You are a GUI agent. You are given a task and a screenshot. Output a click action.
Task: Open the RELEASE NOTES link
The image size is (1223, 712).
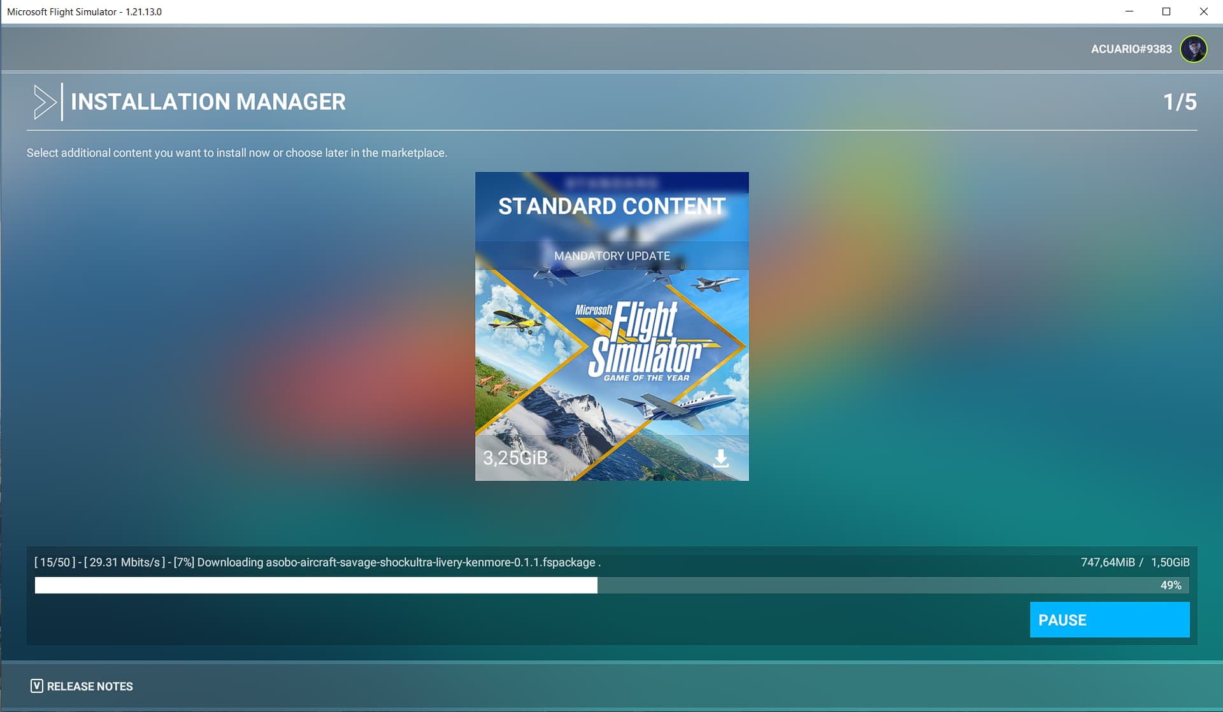[x=90, y=687]
